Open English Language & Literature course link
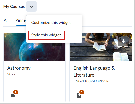The width and height of the screenshot is (135, 104). coord(94,72)
